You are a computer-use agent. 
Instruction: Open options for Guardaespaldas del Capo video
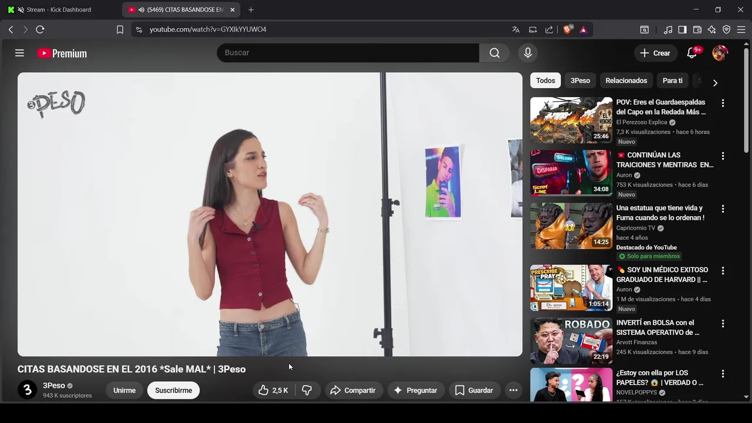point(723,103)
